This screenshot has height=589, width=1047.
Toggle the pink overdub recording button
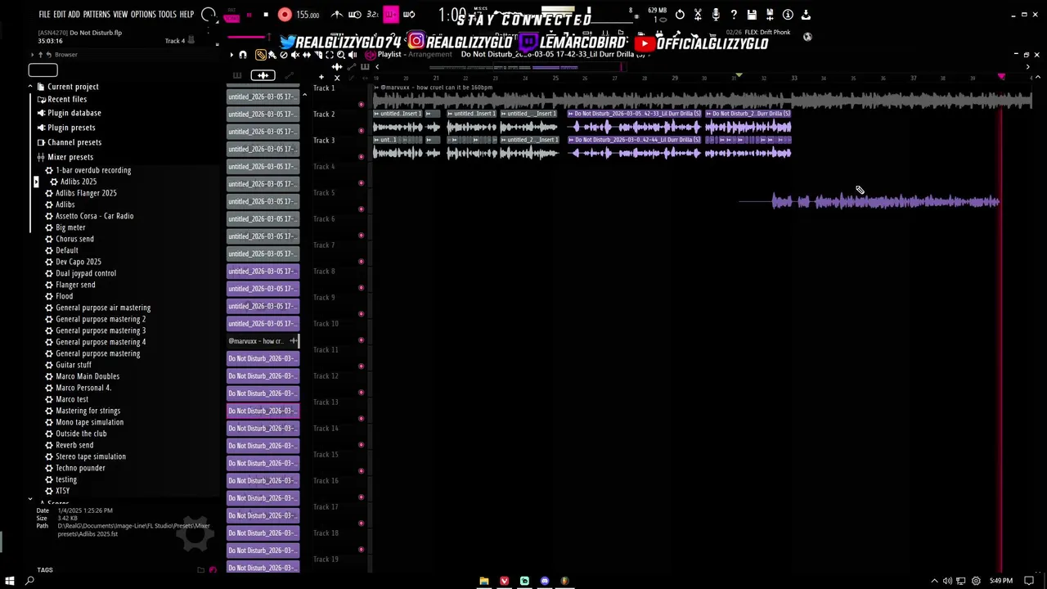(x=391, y=15)
